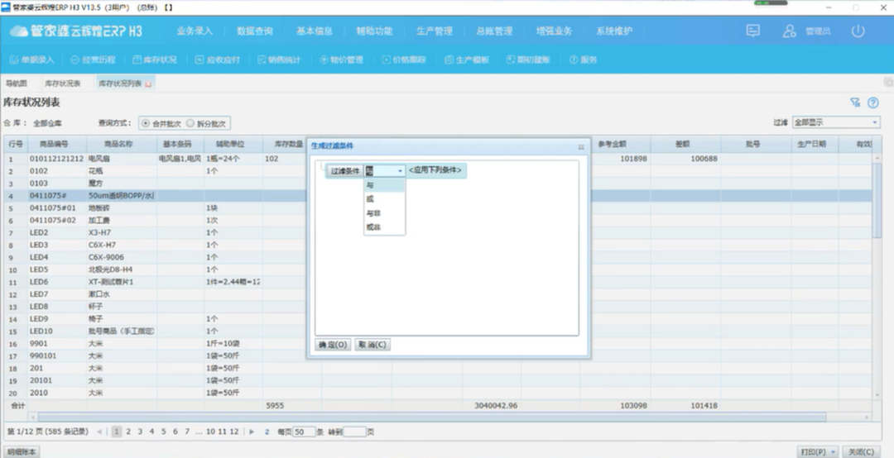This screenshot has height=458, width=894.
Task: Open the 基本信息 menu
Action: click(315, 31)
